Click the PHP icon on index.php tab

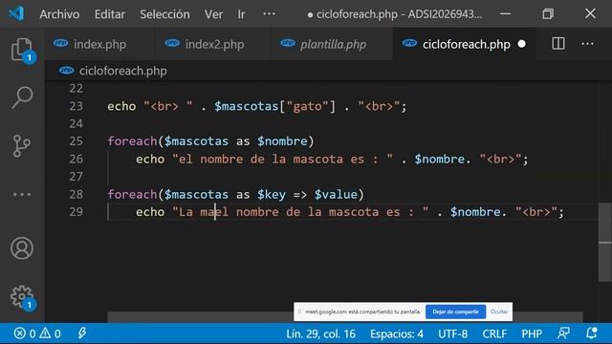click(61, 43)
